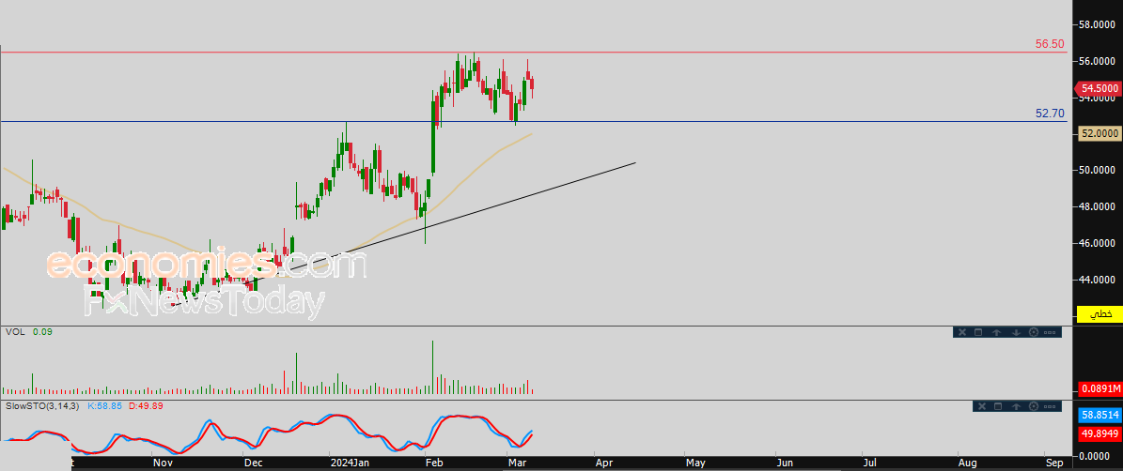Select the current price tag 54.5000
Image resolution: width=1123 pixels, height=471 pixels.
1100,88
